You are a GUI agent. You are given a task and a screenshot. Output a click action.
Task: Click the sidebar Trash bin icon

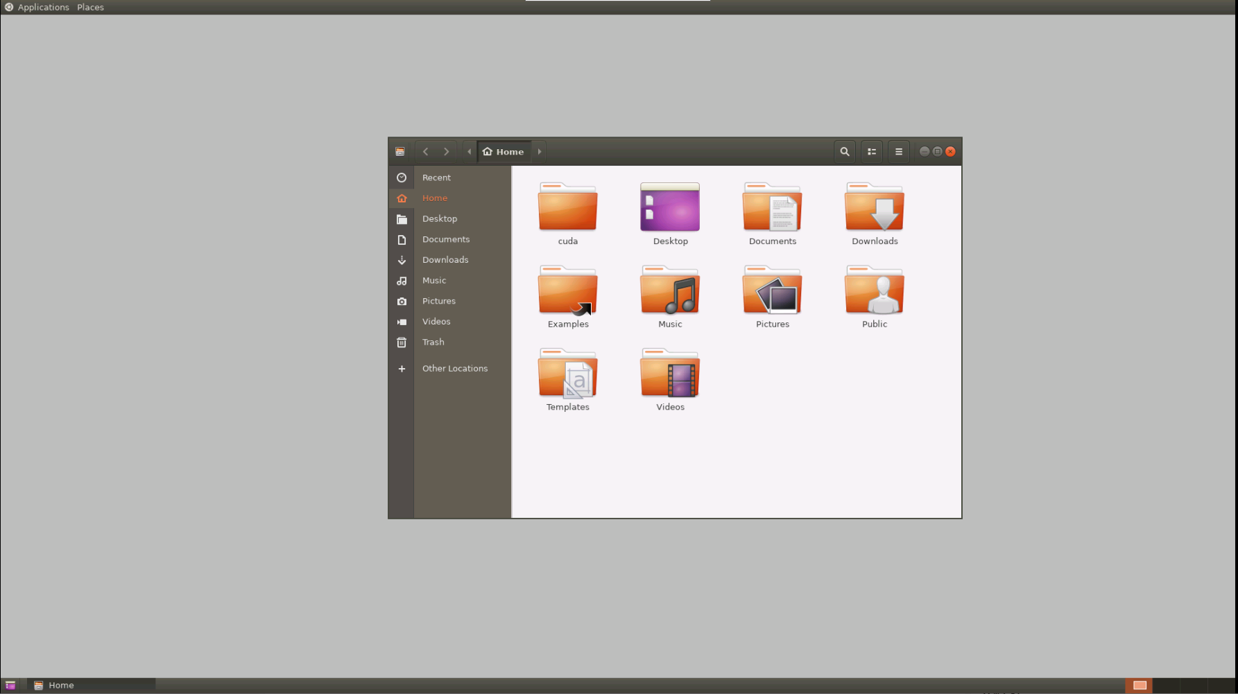[402, 342]
